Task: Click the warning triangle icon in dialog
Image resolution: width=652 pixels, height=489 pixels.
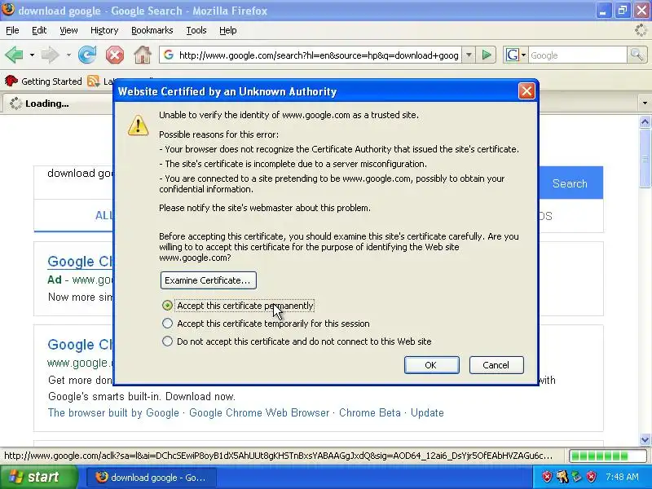Action: (x=138, y=125)
